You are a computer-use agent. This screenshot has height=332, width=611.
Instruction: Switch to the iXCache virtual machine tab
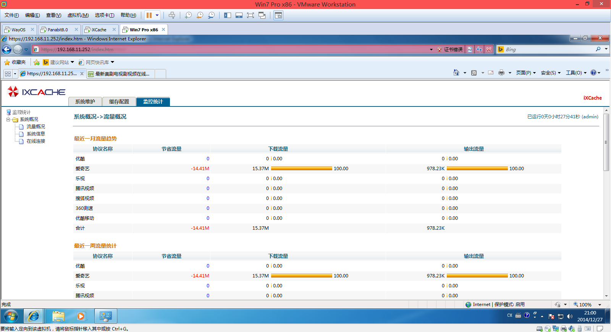tap(99, 29)
